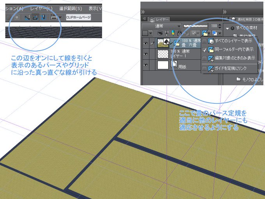Hide the 畳 六畳 layer eye icon

[145, 43]
